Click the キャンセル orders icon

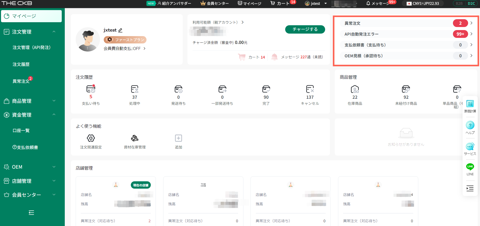click(x=310, y=89)
